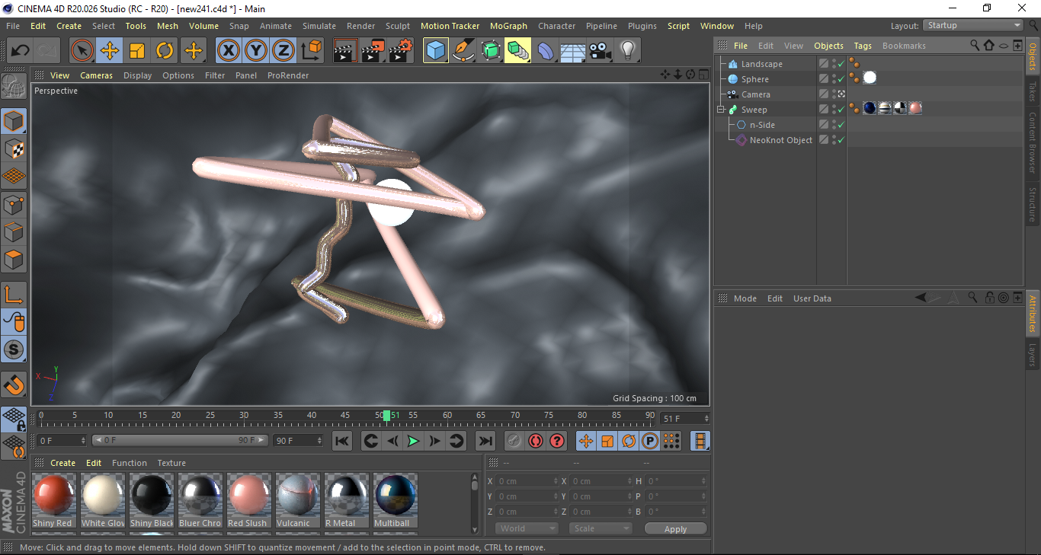1041x555 pixels.
Task: Switch to Texture mode in left palette
Action: click(14, 148)
